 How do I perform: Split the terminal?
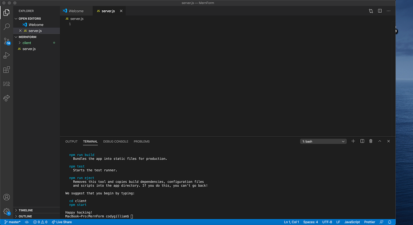(362, 141)
